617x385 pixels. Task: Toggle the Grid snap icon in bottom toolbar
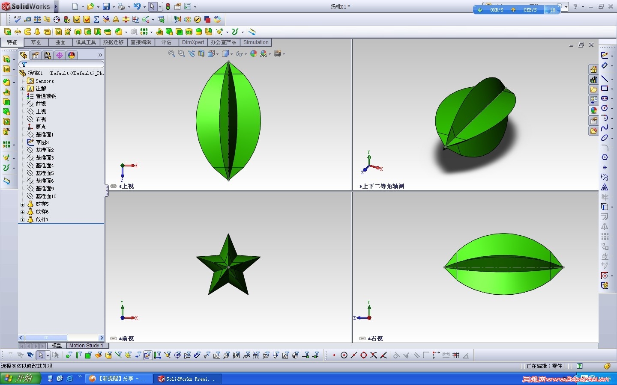coord(456,355)
